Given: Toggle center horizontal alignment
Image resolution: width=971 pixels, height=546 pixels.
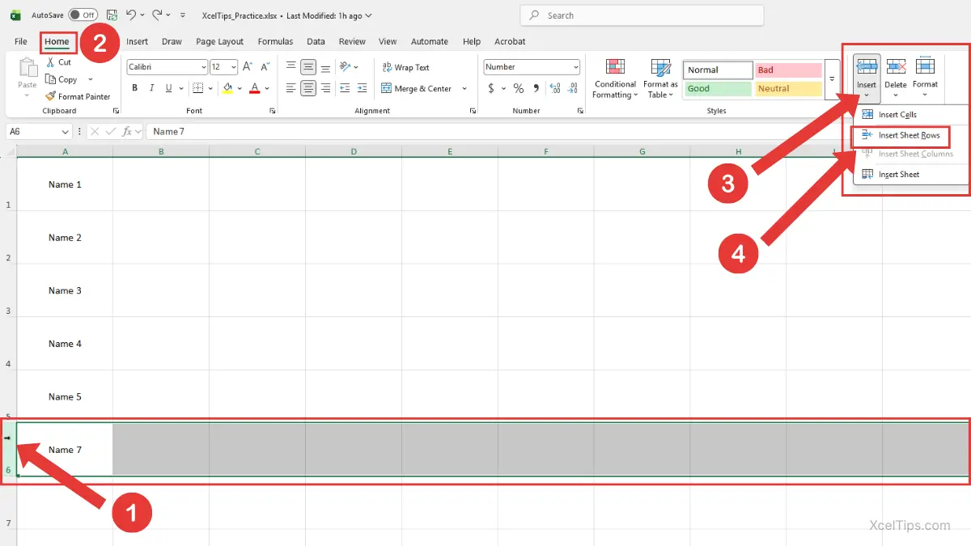Looking at the screenshot, I should (x=308, y=88).
